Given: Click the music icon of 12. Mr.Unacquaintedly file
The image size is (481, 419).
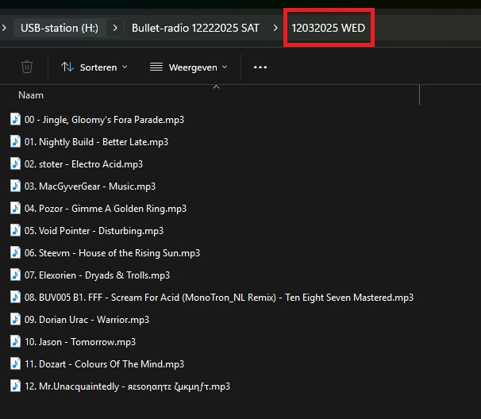Looking at the screenshot, I should (x=15, y=386).
